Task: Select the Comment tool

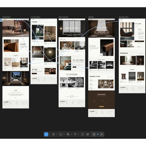Action: 83,134
